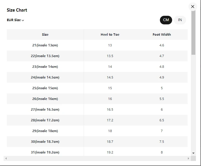Click the Foot Width column header
201x166 pixels.
(x=162, y=35)
